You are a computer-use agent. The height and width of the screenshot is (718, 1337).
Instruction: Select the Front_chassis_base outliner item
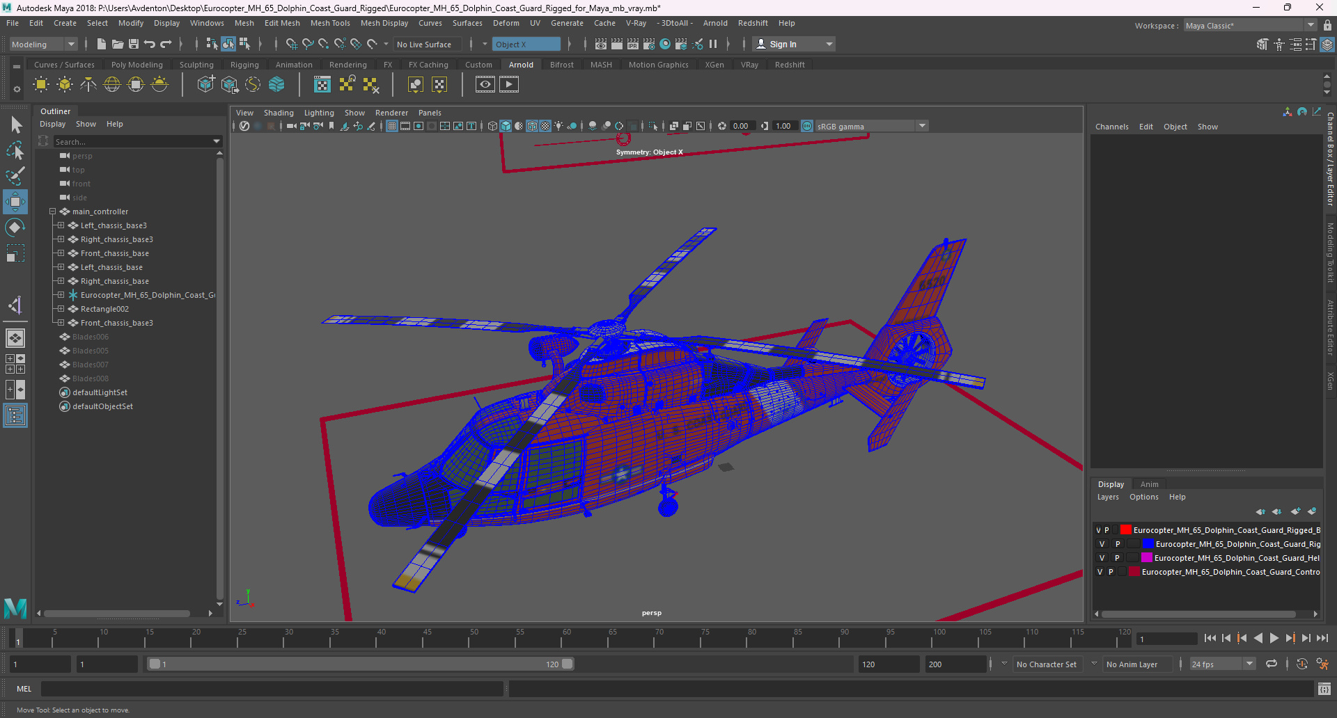[115, 253]
